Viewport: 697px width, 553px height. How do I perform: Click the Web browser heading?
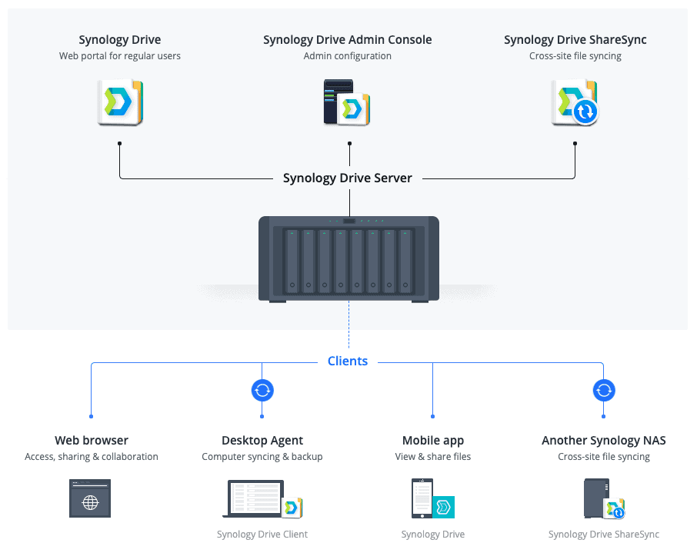click(92, 441)
